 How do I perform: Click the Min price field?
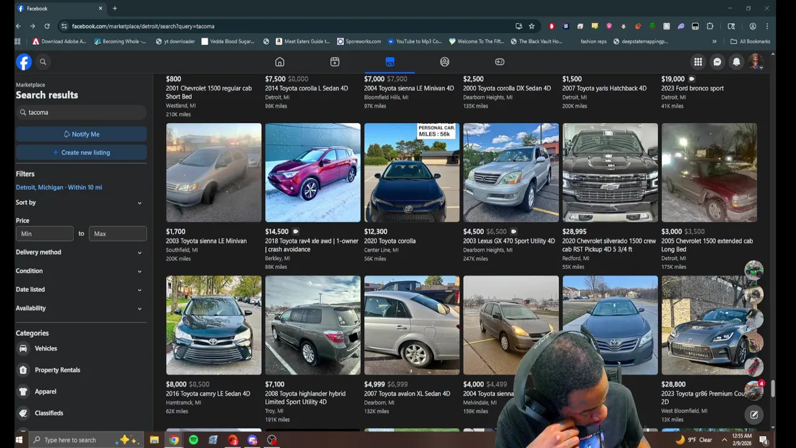tap(45, 233)
